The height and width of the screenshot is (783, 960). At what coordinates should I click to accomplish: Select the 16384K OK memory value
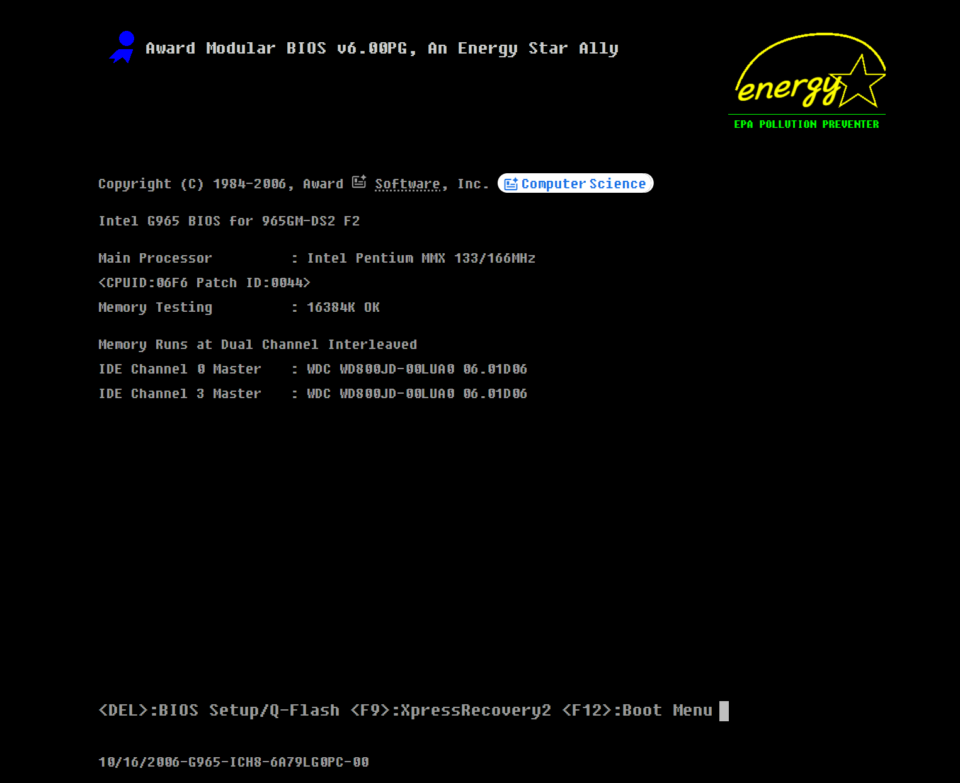pyautogui.click(x=343, y=307)
